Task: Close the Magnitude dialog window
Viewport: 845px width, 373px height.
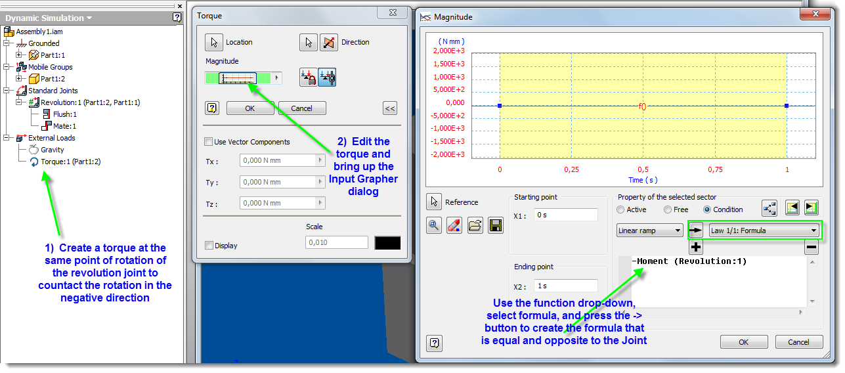Action: [814, 13]
